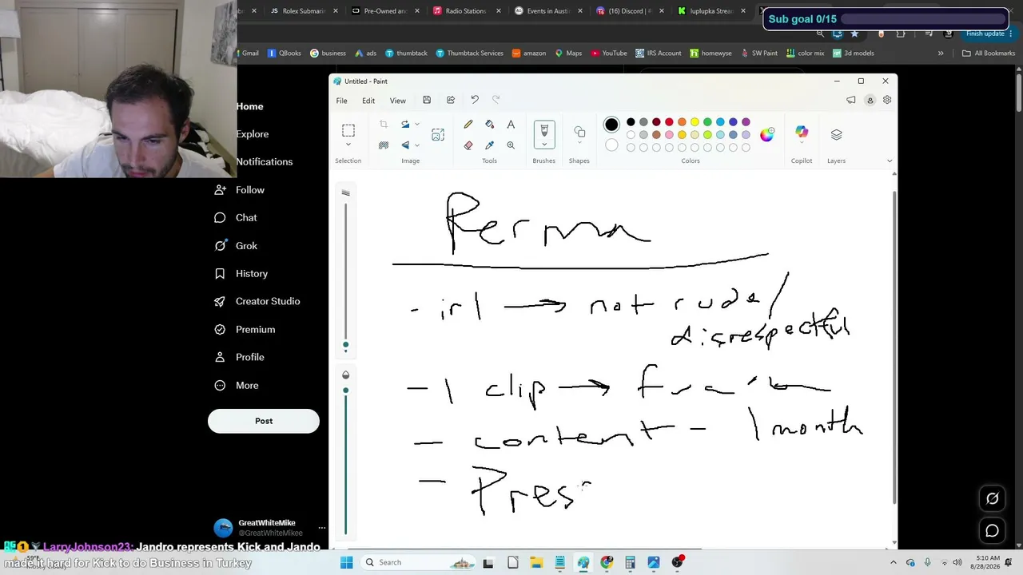1023x575 pixels.
Task: Open the YouTube bookmark
Action: (x=609, y=54)
